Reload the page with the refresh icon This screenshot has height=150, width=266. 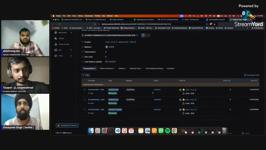[59, 24]
